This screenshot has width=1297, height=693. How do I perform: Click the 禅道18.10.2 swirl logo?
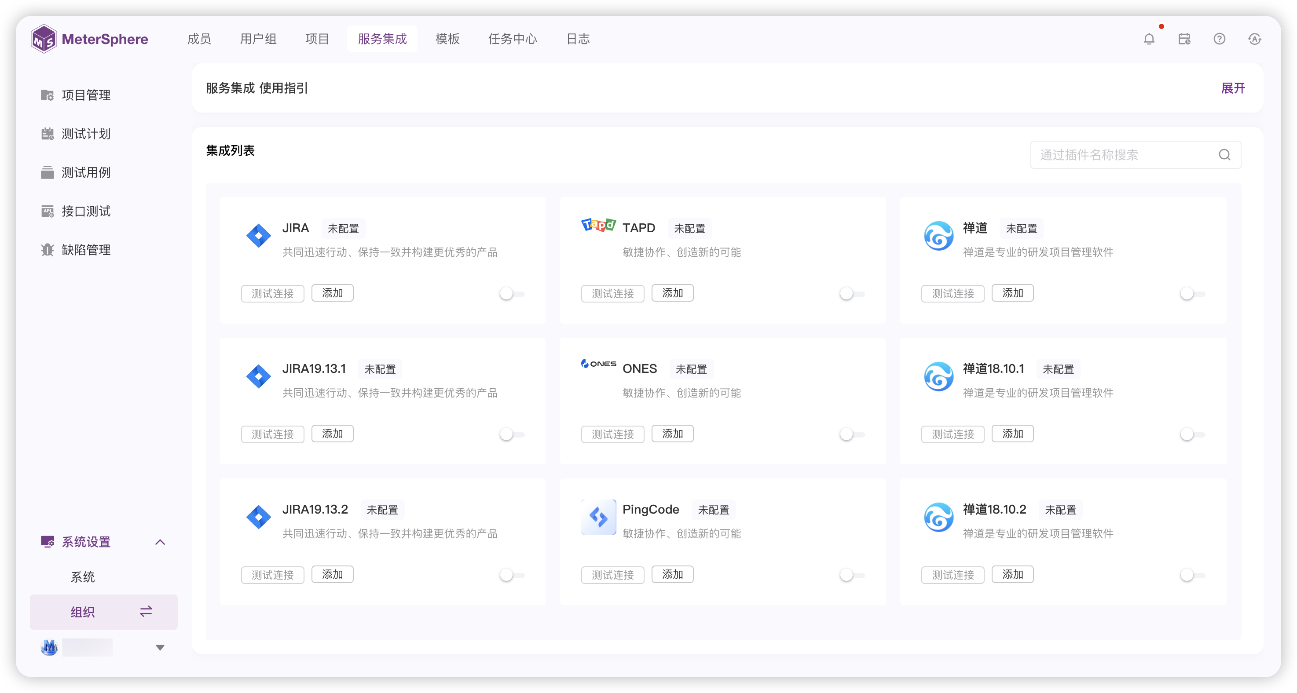pyautogui.click(x=939, y=517)
